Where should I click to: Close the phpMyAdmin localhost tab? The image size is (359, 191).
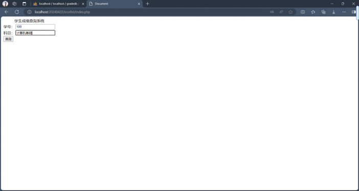[83, 4]
